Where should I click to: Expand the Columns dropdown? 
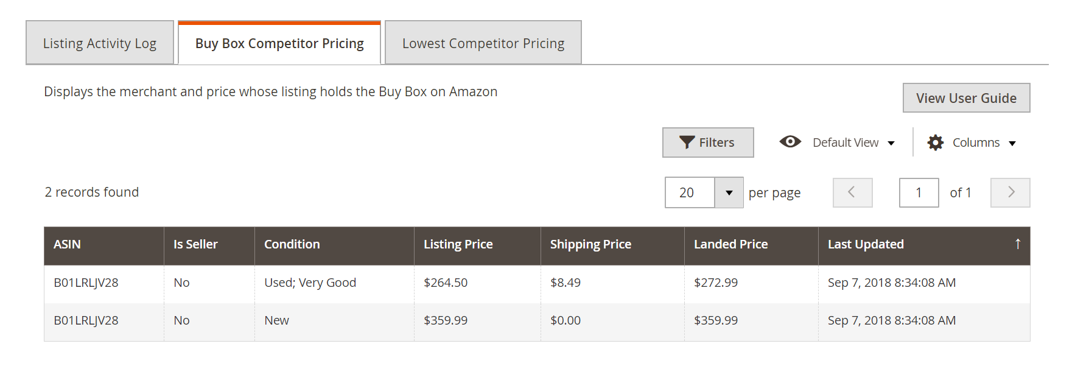tap(1012, 143)
